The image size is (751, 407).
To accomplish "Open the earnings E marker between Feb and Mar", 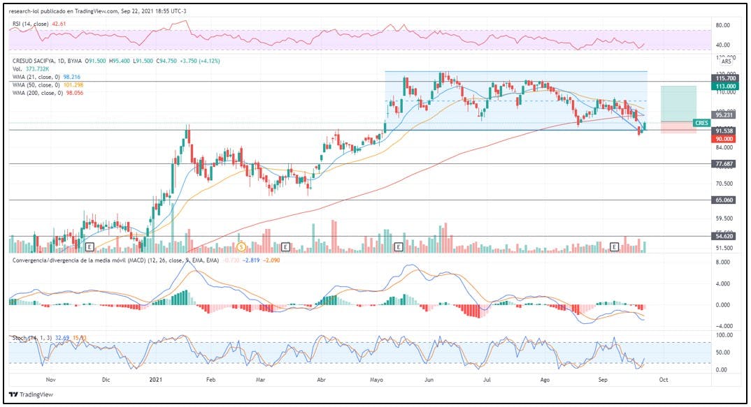I will coord(285,246).
